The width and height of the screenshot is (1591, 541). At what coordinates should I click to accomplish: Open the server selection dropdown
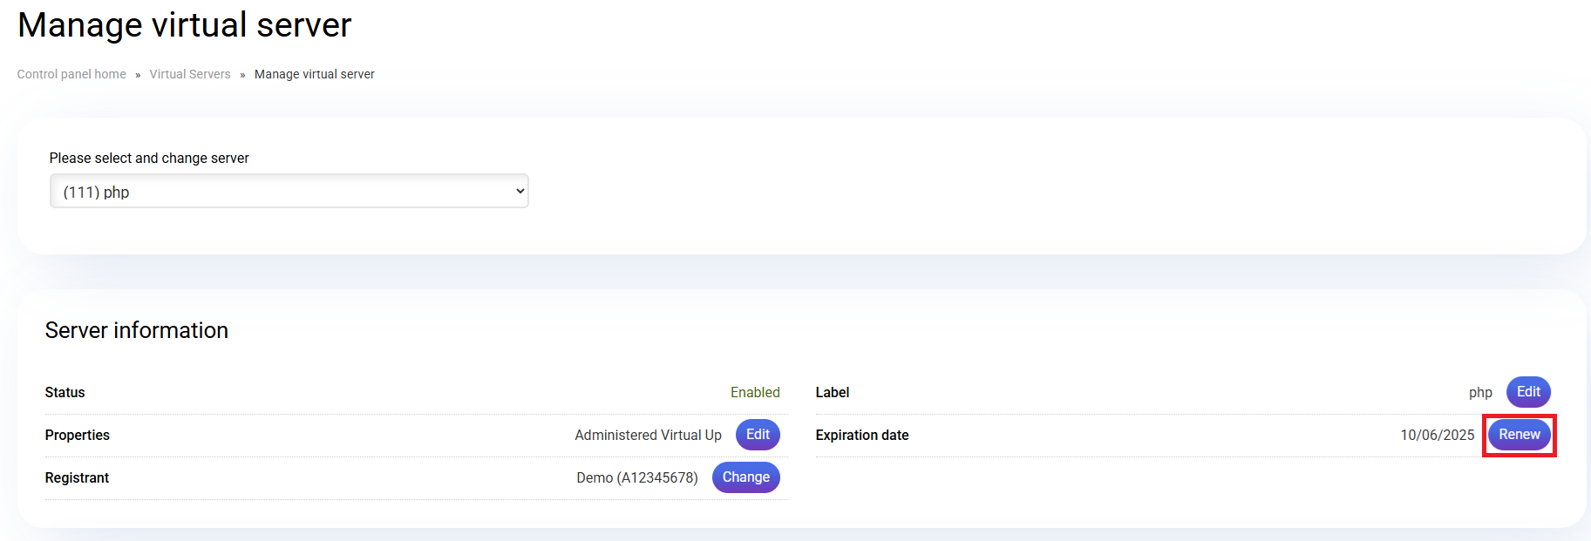coord(289,192)
